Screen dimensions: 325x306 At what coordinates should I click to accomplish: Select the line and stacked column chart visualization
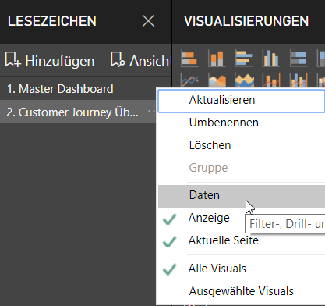coord(271,80)
